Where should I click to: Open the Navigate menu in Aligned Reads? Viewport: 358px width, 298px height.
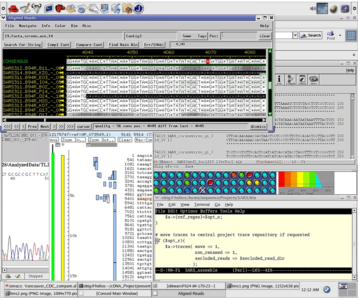pyautogui.click(x=28, y=26)
